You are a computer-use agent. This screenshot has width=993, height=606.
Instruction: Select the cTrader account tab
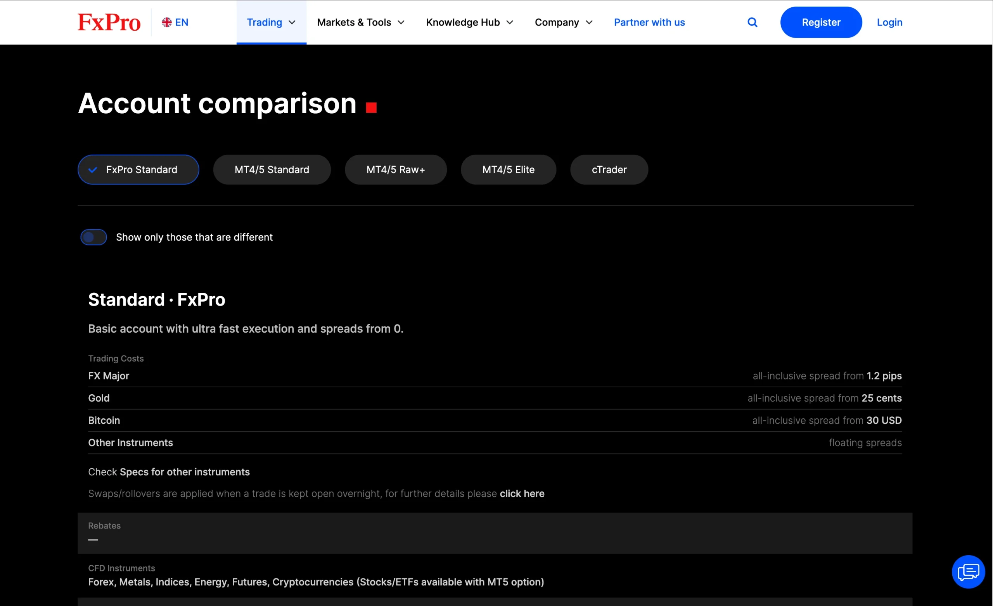pyautogui.click(x=609, y=170)
